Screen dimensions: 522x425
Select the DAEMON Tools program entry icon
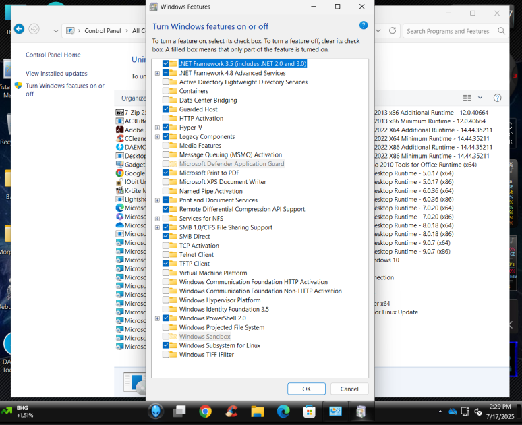click(119, 147)
